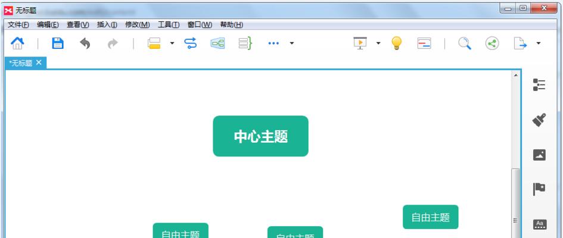
Task: Open the 帮助(H) menu
Action: pos(231,25)
